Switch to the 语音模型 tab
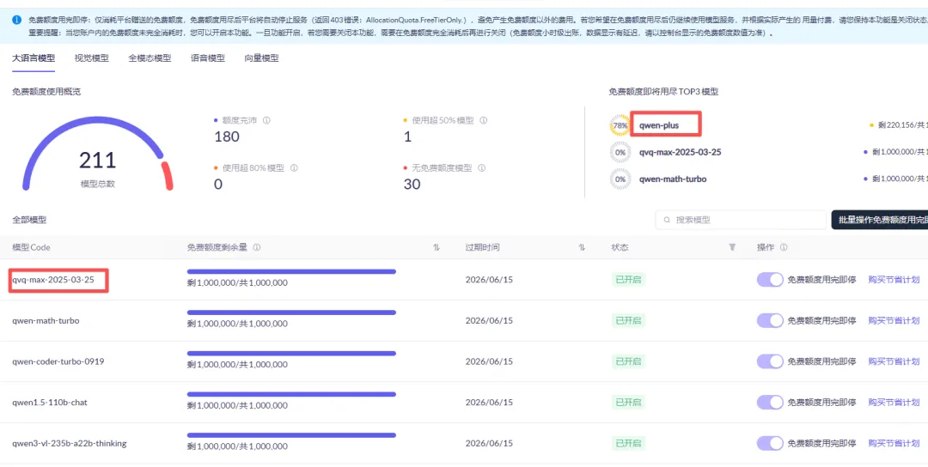928x467 pixels. pyautogui.click(x=208, y=58)
